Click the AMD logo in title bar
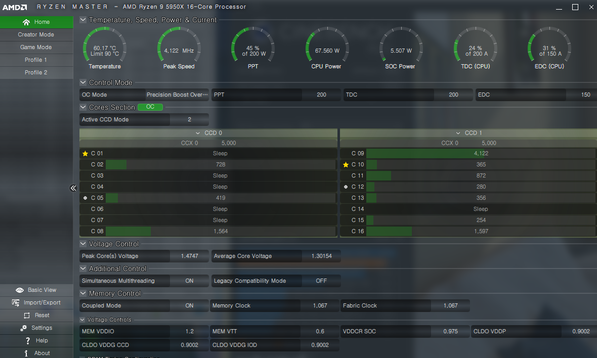 [15, 7]
